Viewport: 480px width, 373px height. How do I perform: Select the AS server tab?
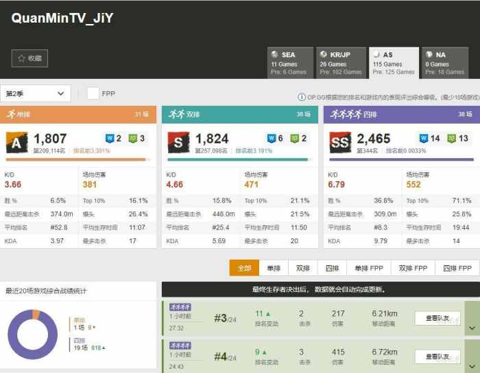[394, 63]
